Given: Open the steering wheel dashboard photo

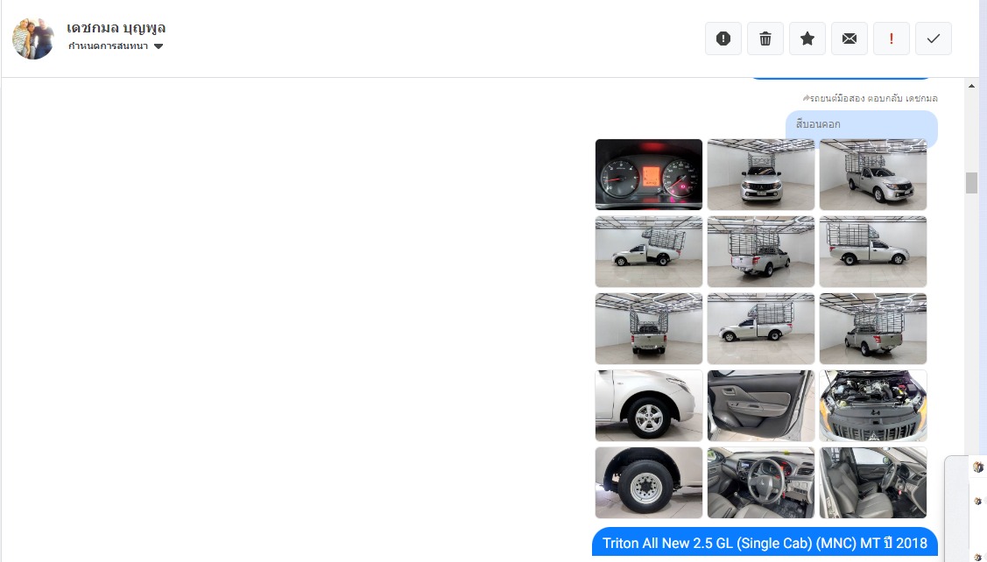Looking at the screenshot, I should click(x=761, y=482).
